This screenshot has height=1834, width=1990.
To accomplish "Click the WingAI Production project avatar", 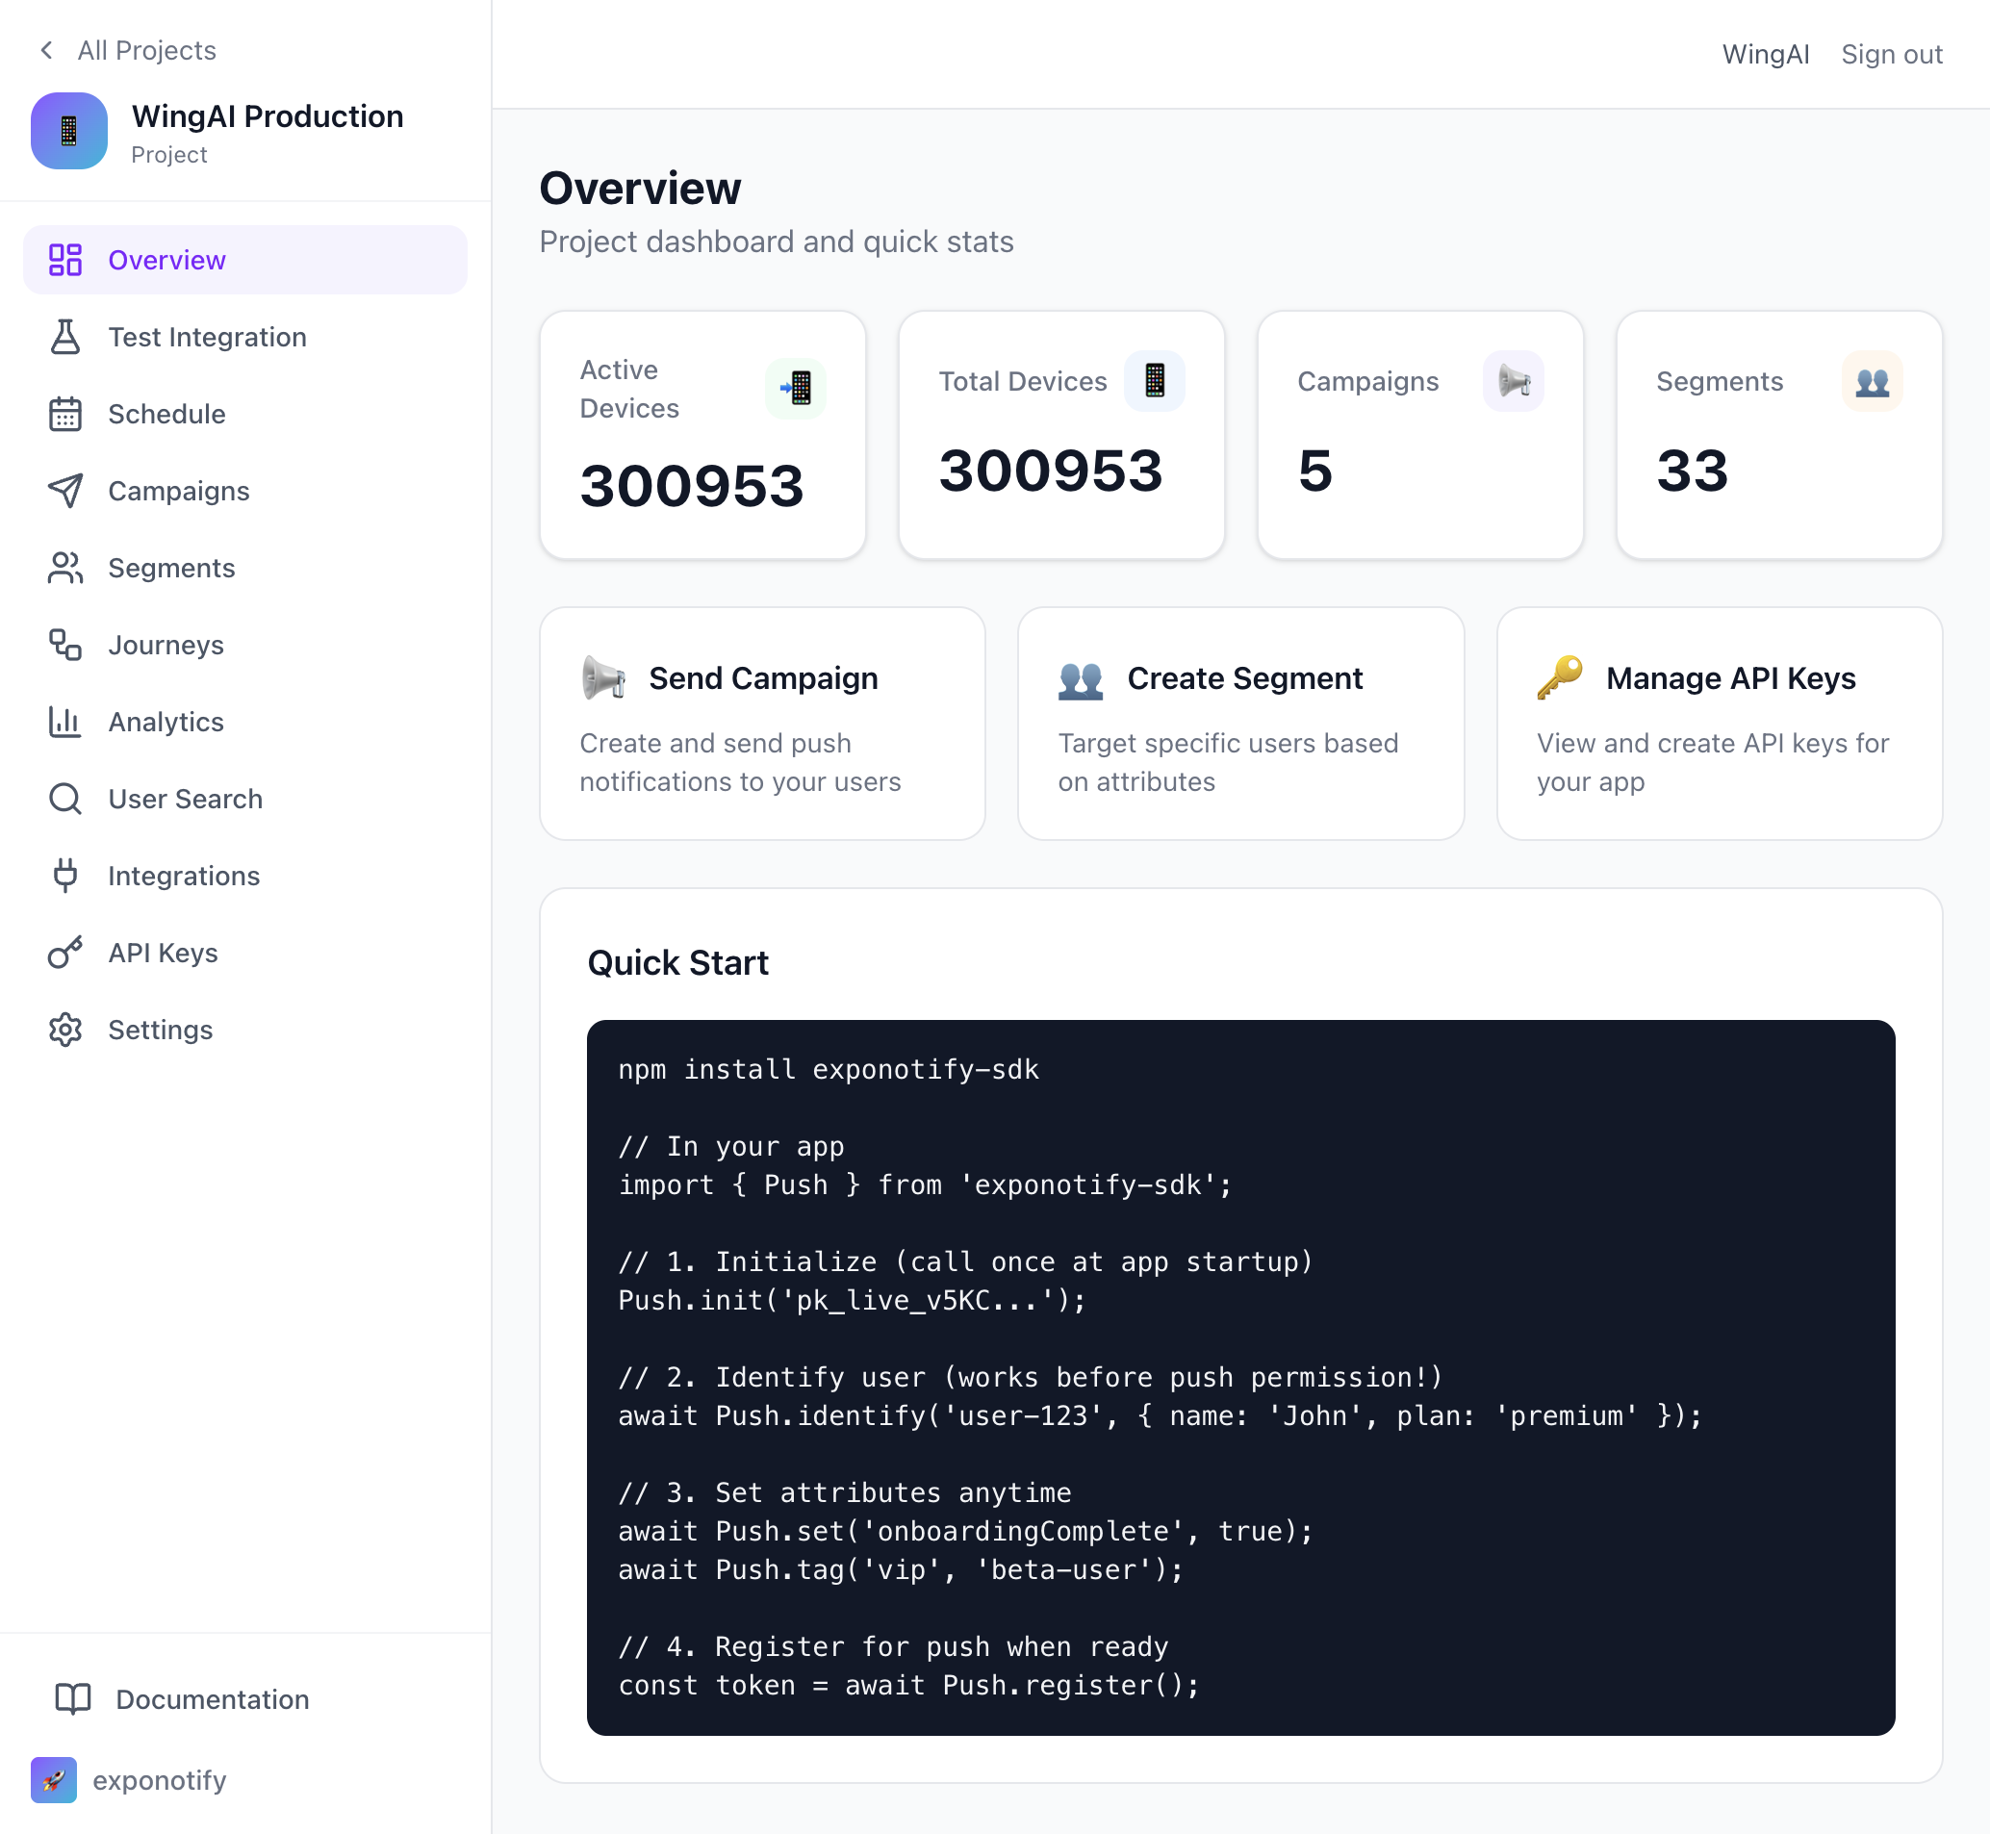I will 68,130.
